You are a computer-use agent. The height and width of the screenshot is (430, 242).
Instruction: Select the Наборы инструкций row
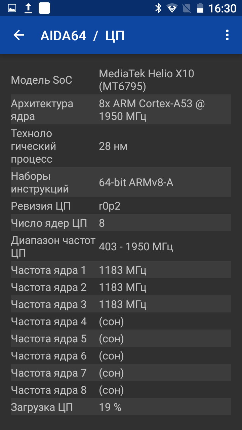click(x=121, y=182)
